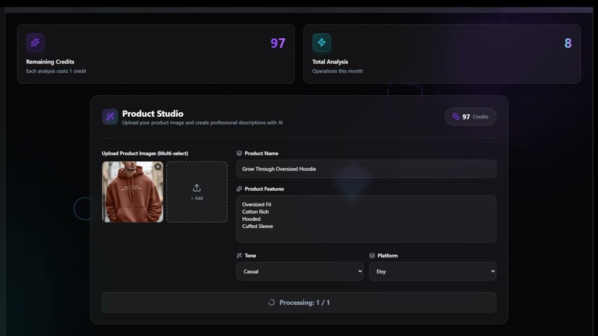Click the Oversized Fit feature line
The image size is (598, 336).
click(256, 204)
